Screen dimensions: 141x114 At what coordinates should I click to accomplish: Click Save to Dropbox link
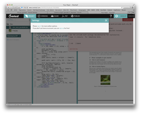click(x=14, y=40)
